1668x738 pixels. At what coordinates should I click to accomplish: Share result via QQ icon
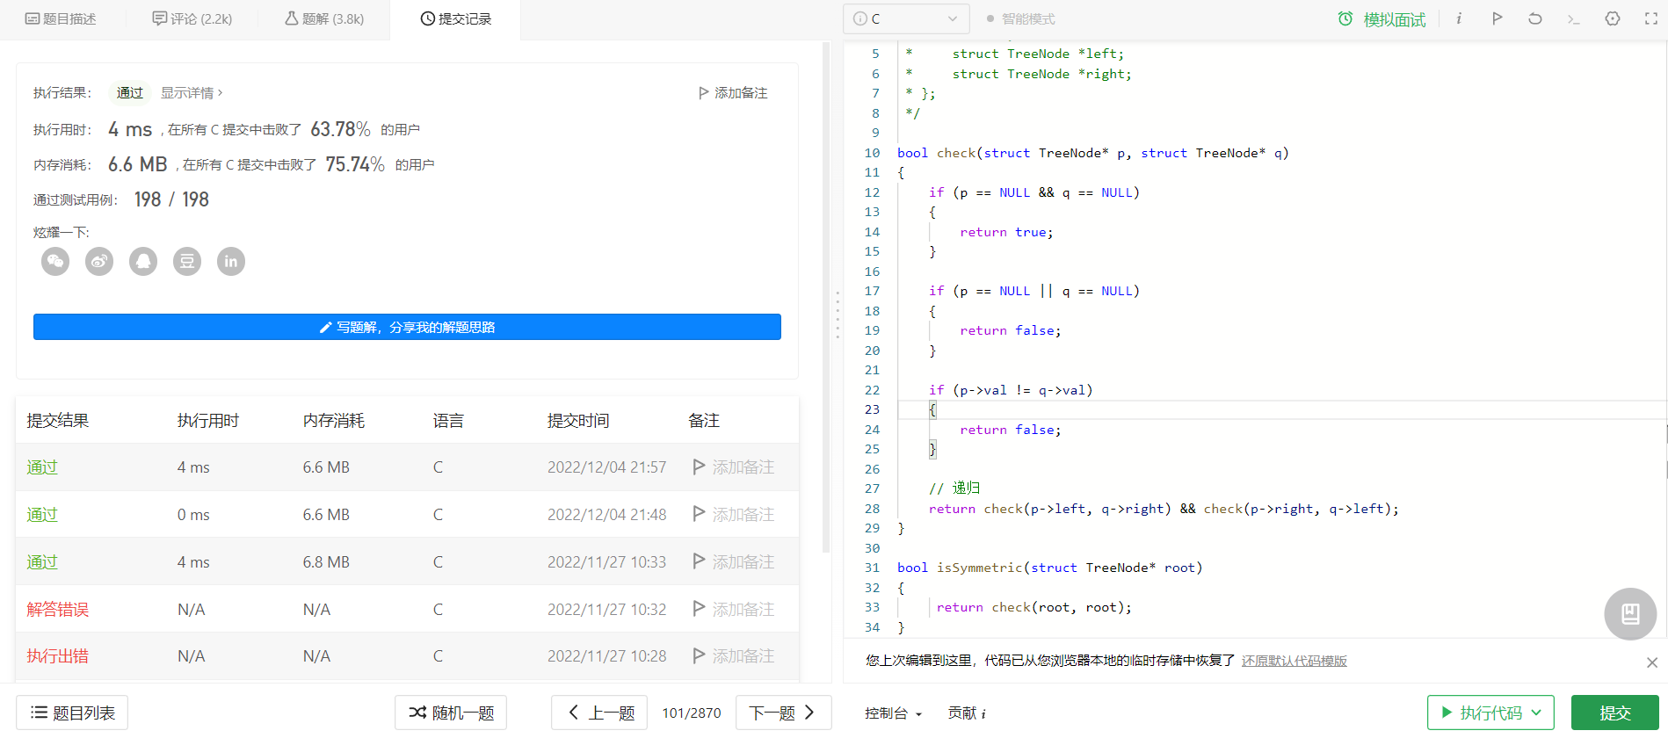143,261
